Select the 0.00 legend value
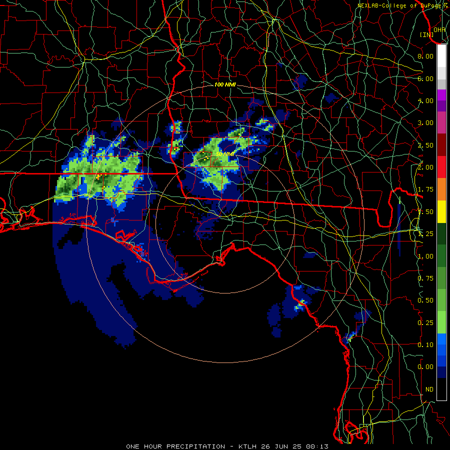Viewport: 450px width, 450px height. click(x=425, y=367)
